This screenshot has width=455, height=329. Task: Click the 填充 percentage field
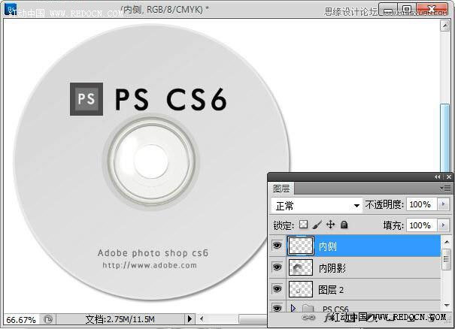[421, 225]
